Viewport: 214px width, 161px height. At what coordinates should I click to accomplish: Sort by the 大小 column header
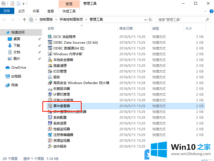tap(195, 28)
